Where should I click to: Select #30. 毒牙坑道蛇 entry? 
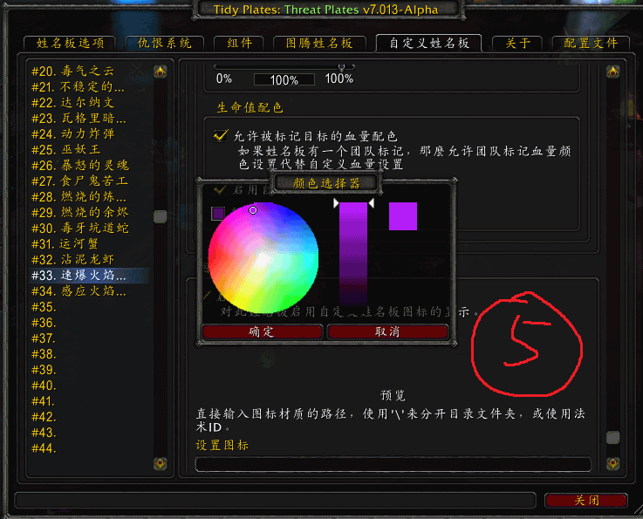coord(88,229)
